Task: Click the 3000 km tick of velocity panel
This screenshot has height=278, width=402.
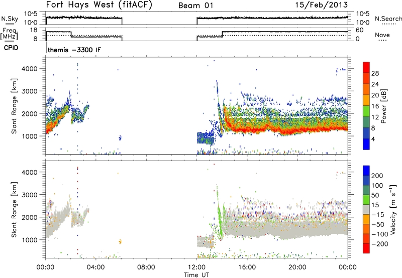Action: (x=30, y=195)
